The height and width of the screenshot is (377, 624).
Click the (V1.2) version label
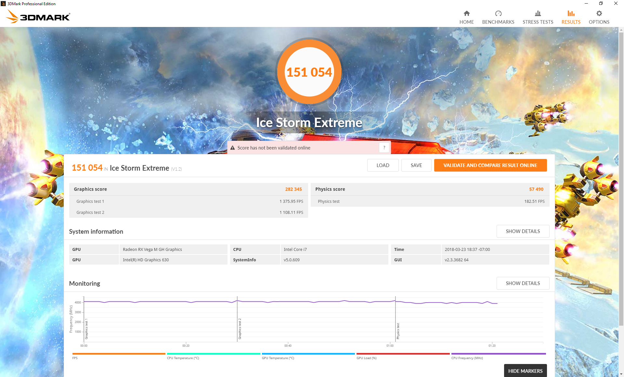pos(176,169)
